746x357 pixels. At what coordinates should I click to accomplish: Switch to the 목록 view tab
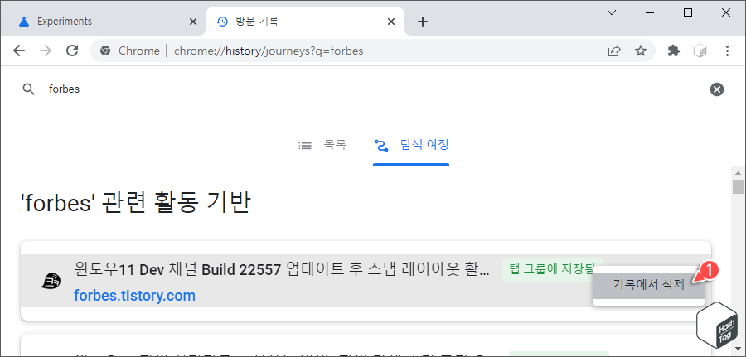click(322, 145)
